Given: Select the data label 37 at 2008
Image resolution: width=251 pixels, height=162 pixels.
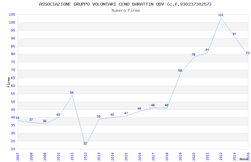Looking at the screenshot, I should point(31,120).
